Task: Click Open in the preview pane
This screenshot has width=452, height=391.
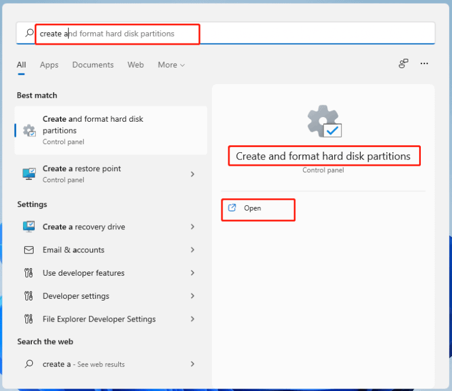Action: [252, 208]
